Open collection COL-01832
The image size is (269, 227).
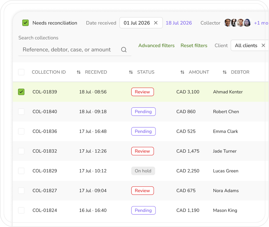45,151
